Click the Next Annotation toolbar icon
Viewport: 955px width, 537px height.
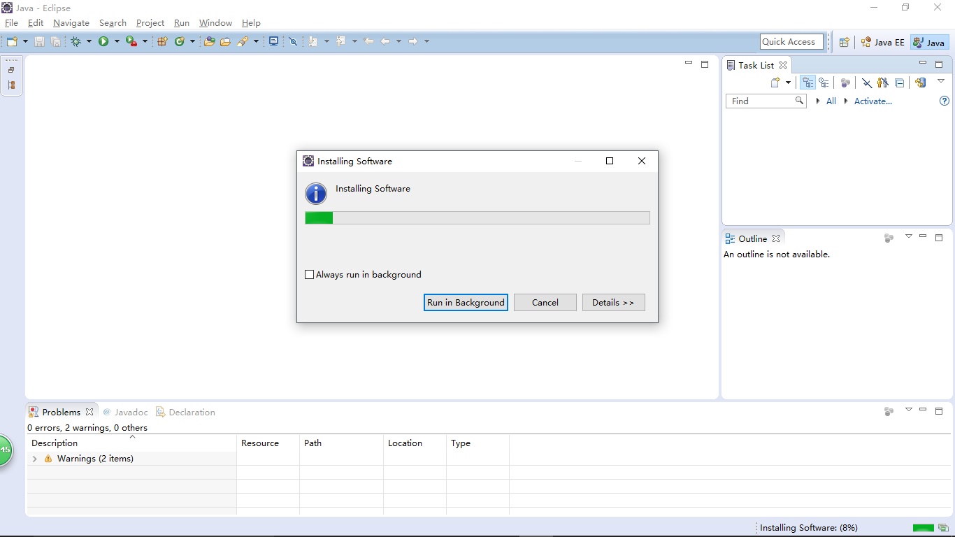pos(313,41)
